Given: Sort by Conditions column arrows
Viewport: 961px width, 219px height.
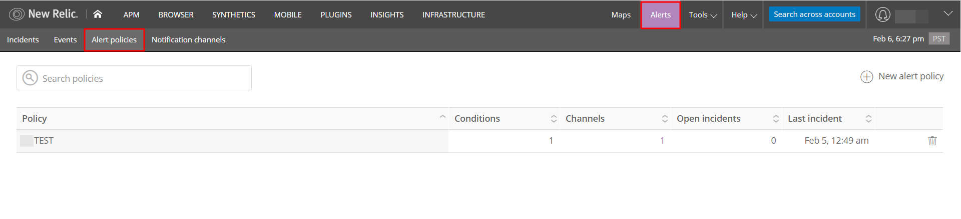Looking at the screenshot, I should [x=554, y=119].
